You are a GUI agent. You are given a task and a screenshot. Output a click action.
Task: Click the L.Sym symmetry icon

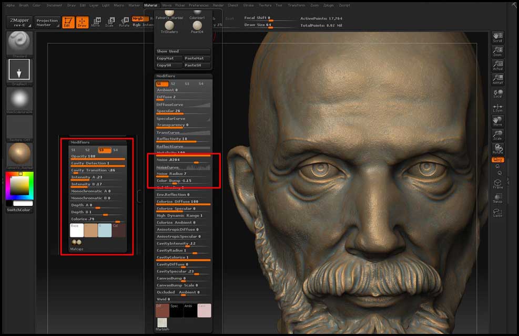point(497,107)
